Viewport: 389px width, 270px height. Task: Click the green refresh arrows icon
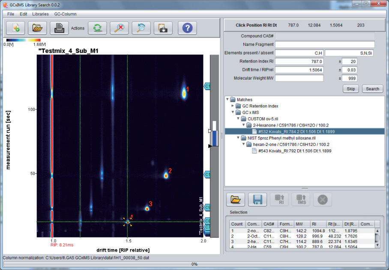click(x=98, y=28)
